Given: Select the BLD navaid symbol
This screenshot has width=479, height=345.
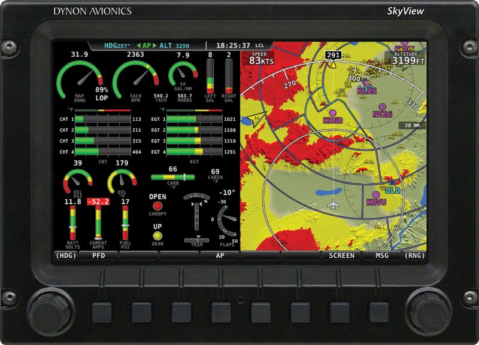Looking at the screenshot, I should 392,183.
